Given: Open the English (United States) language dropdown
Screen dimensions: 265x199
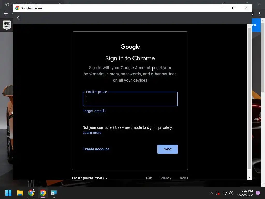Looking at the screenshot, I should [90, 178].
